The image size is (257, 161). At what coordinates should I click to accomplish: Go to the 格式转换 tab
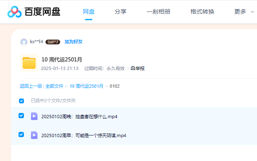coord(202,12)
